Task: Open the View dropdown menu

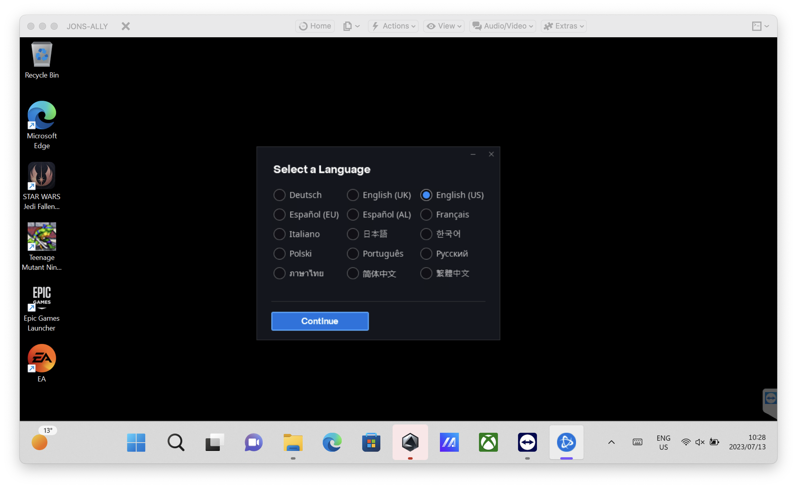Action: (444, 26)
